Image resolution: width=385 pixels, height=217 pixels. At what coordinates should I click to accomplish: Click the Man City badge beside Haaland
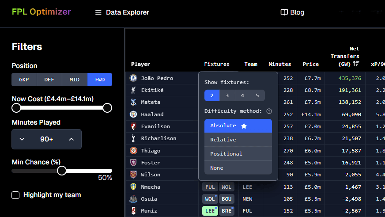tap(133, 114)
